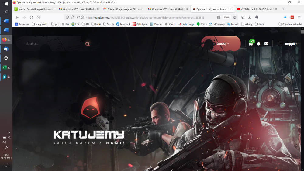Open the Excel taskbar icon
Image resolution: width=304 pixels, height=171 pixels.
point(6,67)
